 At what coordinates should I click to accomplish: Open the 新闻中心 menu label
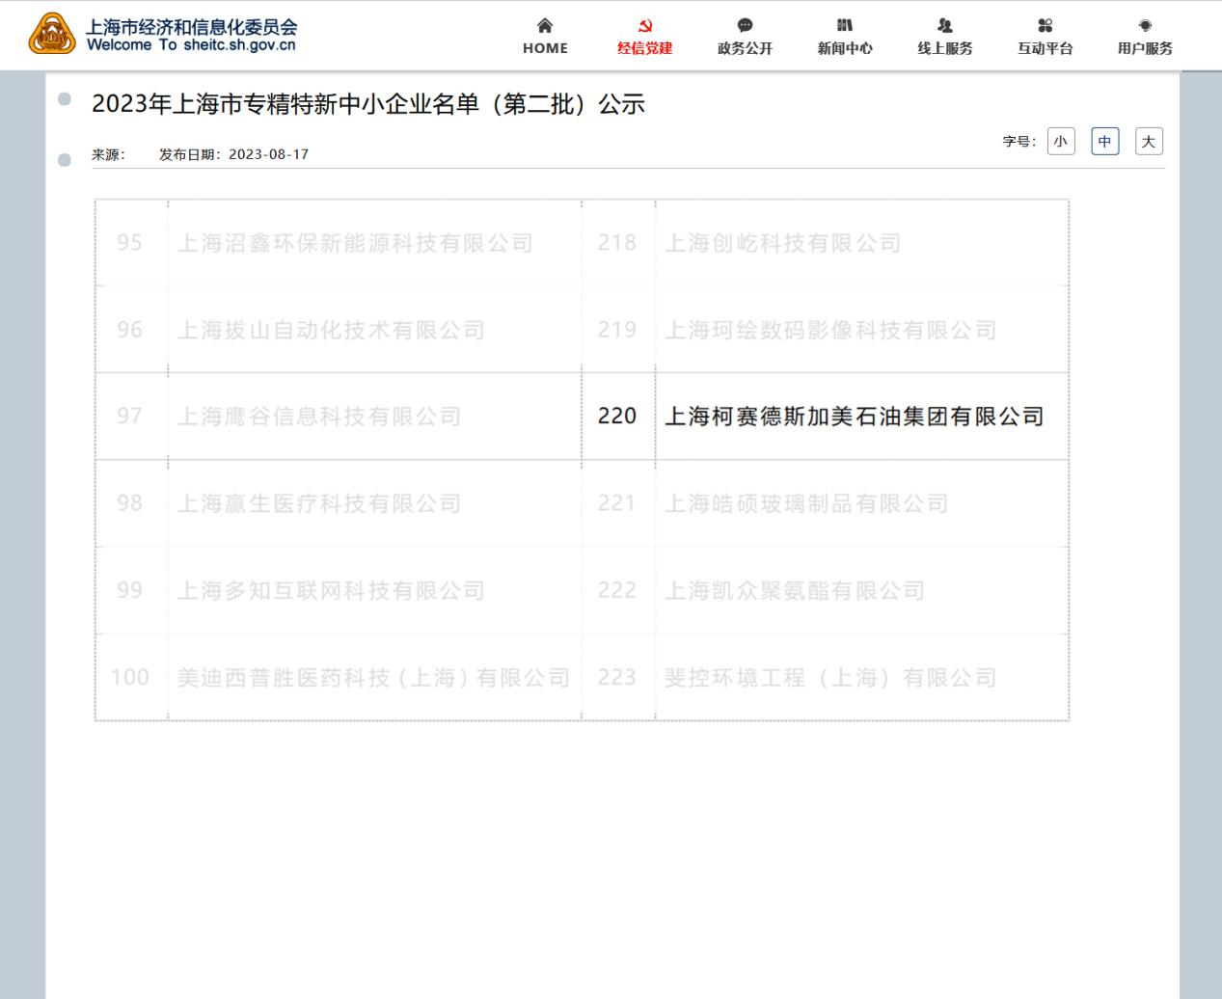coord(845,48)
